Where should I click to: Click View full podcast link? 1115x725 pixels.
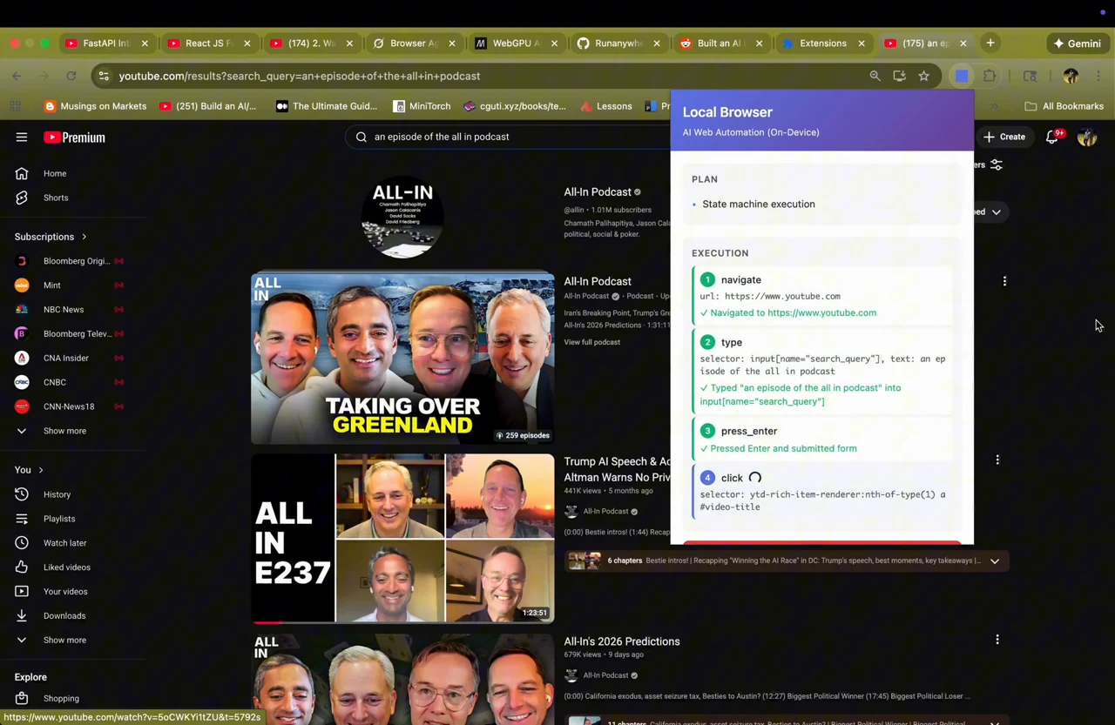tap(591, 342)
